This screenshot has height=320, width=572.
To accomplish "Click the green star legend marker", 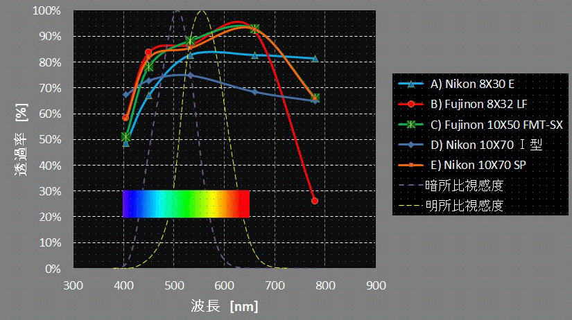I will [411, 125].
